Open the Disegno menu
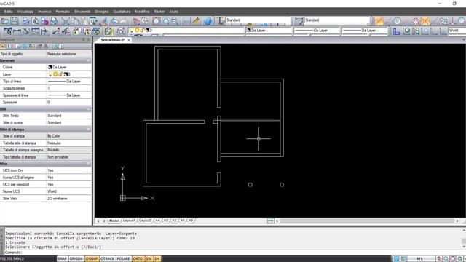This screenshot has width=466, height=262. (102, 12)
